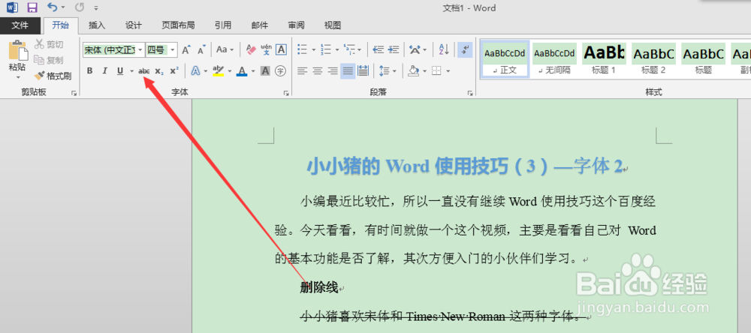Align text left
The height and width of the screenshot is (333, 751).
click(x=302, y=71)
